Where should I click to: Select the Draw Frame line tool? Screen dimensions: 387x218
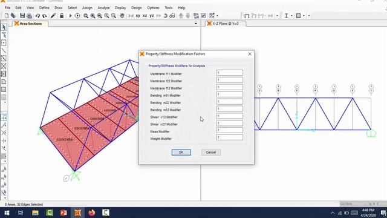[4, 51]
